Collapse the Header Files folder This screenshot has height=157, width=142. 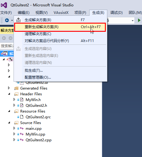(x=9, y=94)
